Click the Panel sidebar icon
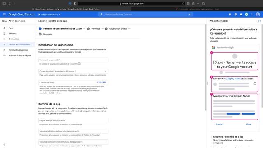This screenshot has height=148, width=263. (5, 28)
